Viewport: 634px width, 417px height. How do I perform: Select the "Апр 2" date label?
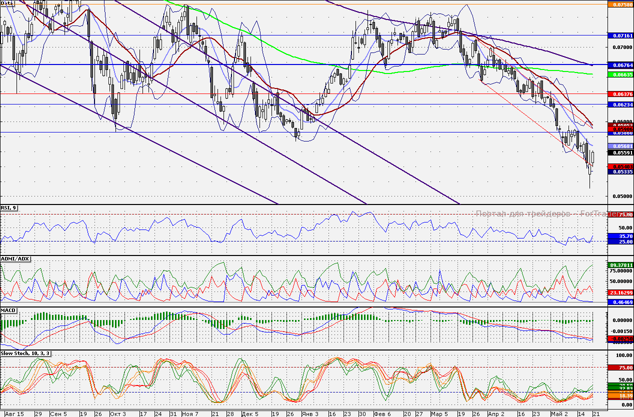(496, 414)
